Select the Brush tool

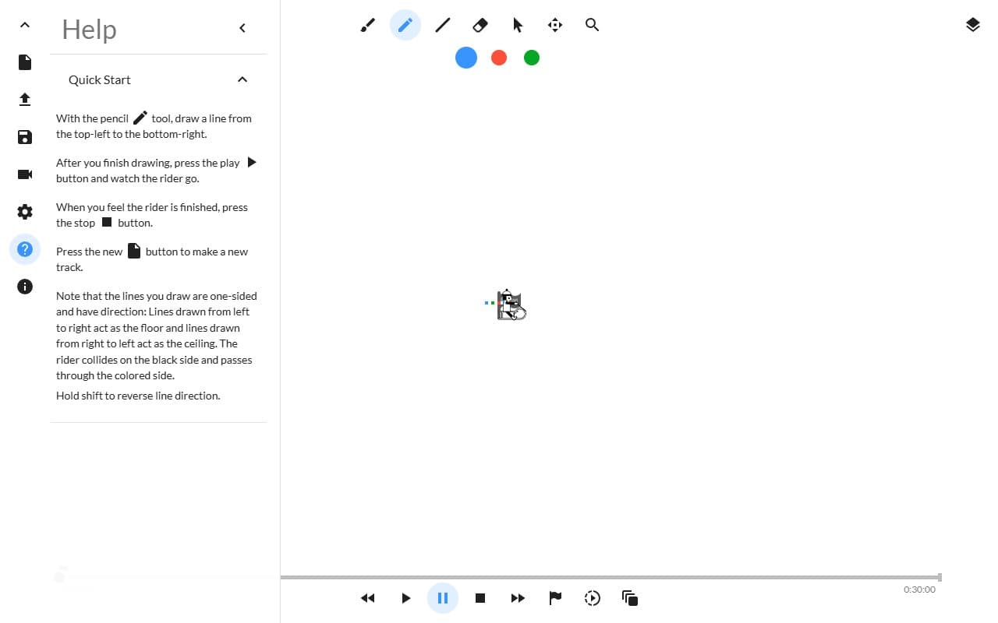pos(368,25)
